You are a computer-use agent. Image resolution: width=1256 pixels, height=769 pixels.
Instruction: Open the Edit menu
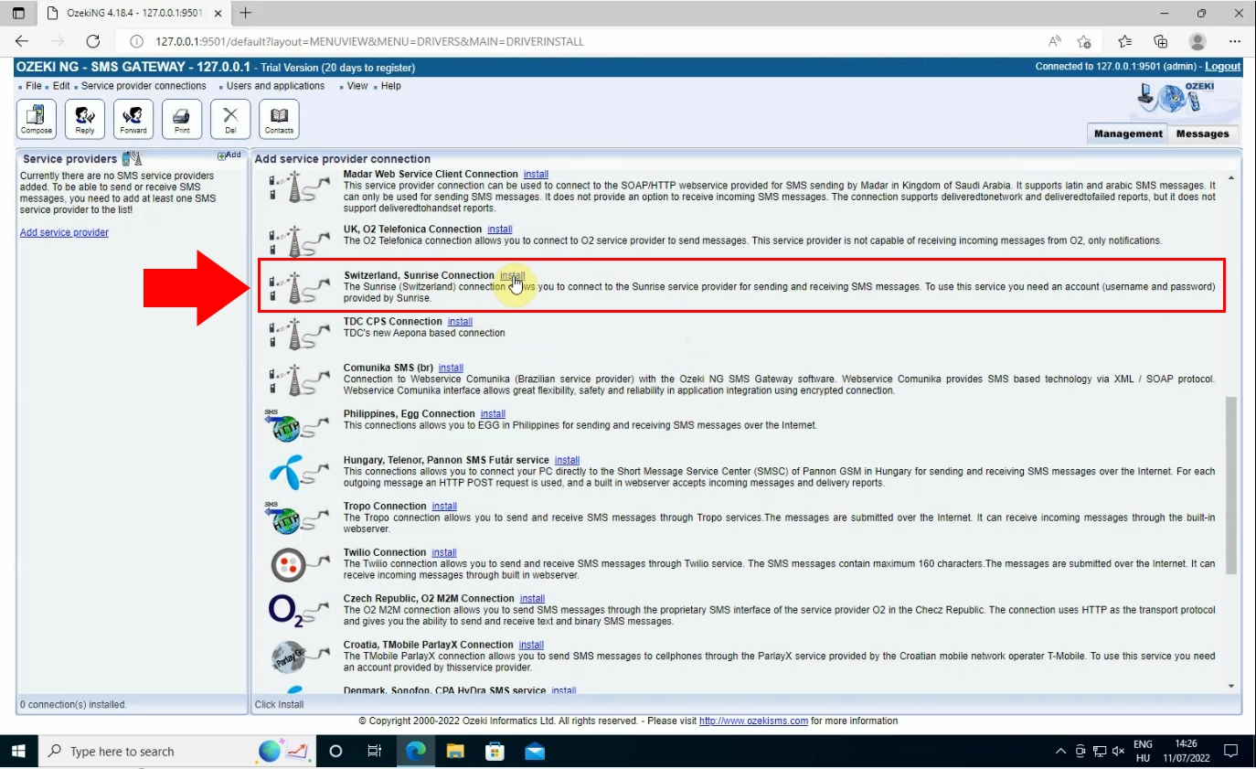[61, 86]
